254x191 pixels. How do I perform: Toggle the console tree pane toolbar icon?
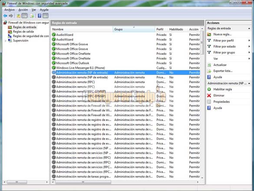tap(24, 16)
